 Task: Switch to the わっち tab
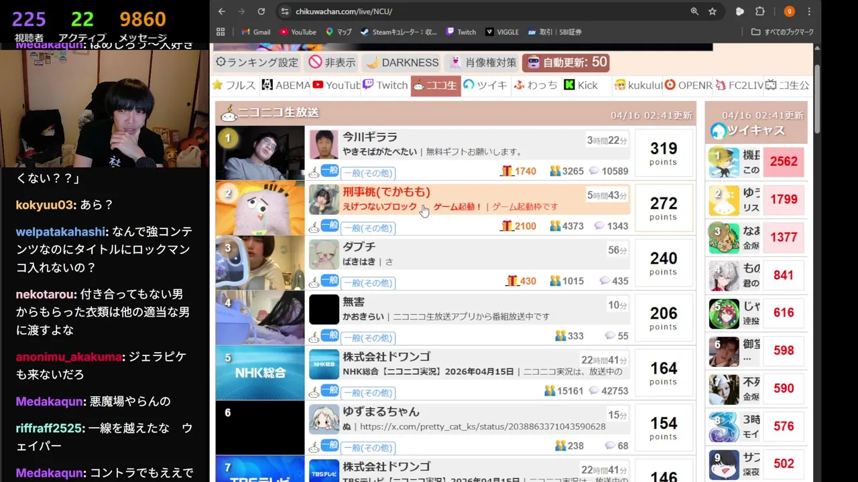pos(536,85)
